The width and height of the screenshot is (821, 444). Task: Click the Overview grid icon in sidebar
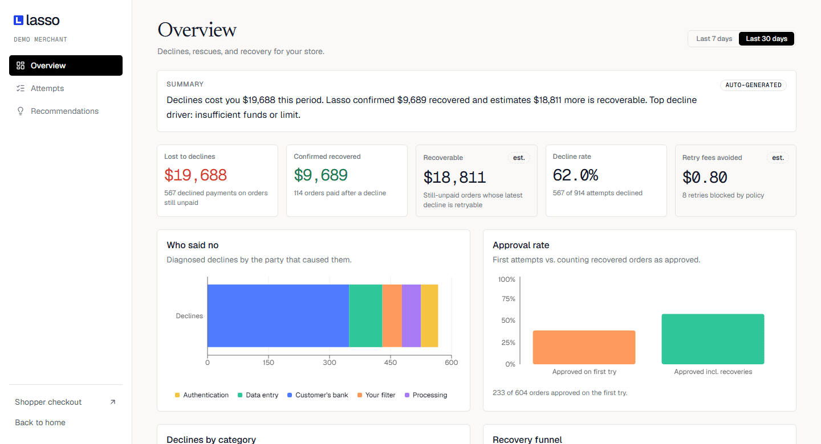pyautogui.click(x=21, y=65)
